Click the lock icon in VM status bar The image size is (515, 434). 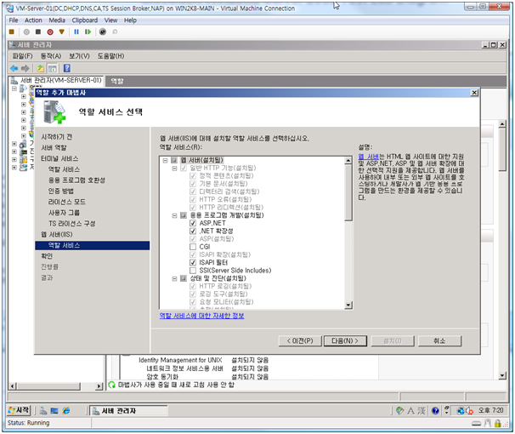point(498,424)
